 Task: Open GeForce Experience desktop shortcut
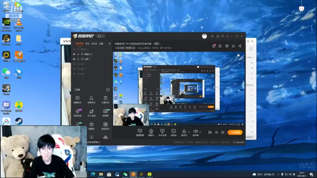click(x=6, y=25)
